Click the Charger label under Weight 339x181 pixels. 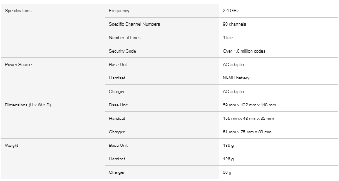click(x=117, y=172)
